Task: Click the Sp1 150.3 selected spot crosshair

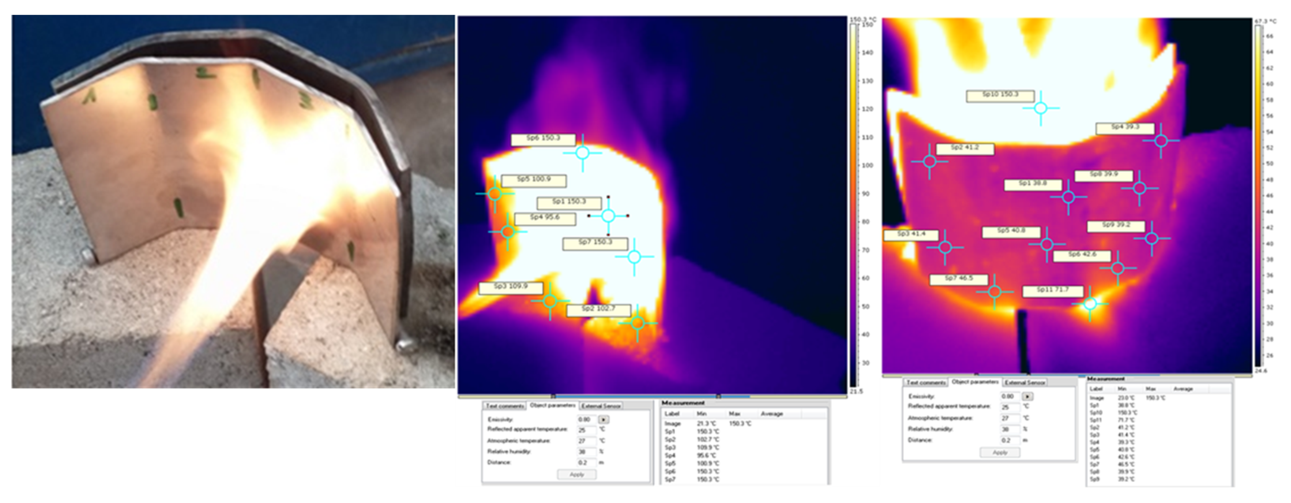Action: [608, 216]
